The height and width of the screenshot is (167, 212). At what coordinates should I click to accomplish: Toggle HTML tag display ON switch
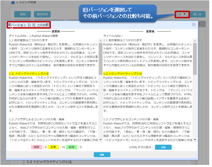(x=163, y=147)
